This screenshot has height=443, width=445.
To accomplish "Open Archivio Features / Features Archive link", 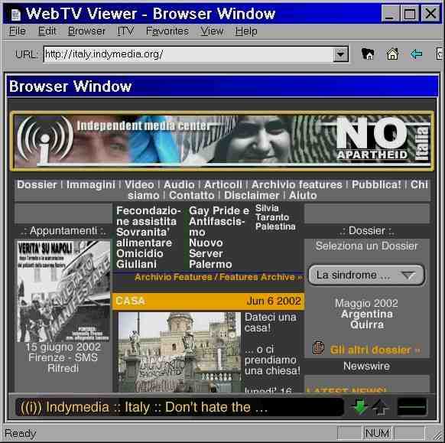I will 219,277.
